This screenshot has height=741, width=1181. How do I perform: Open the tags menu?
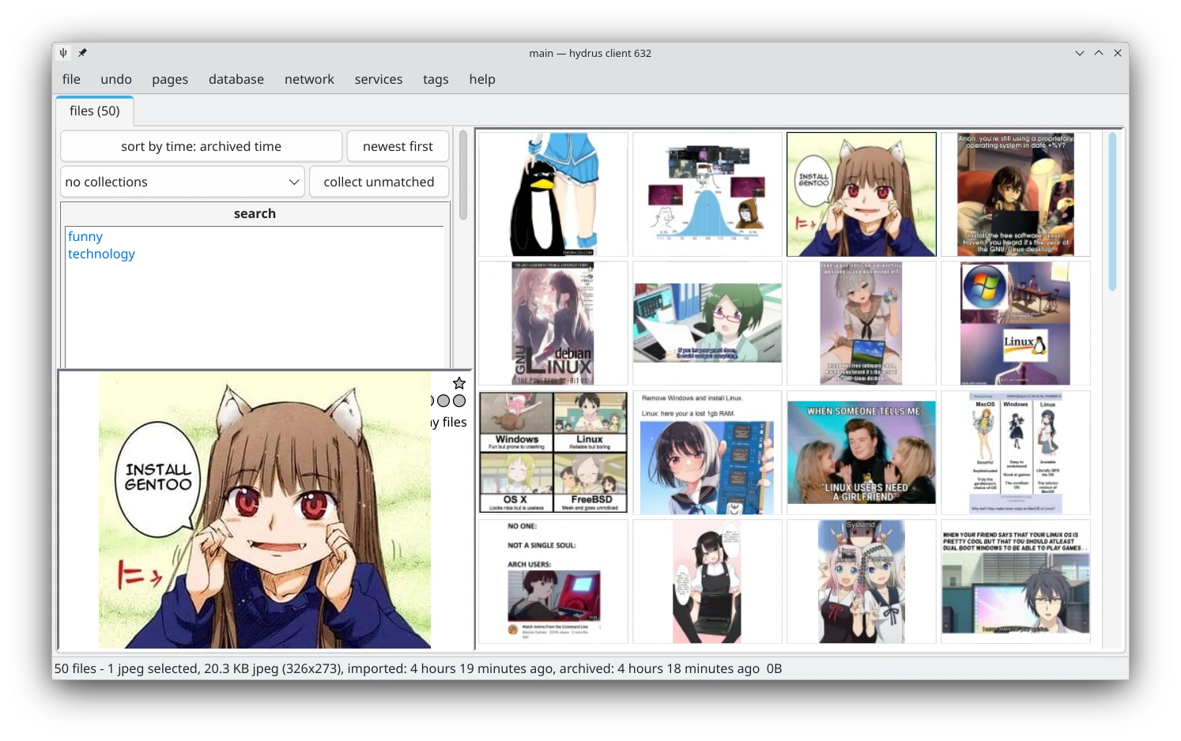click(x=436, y=79)
